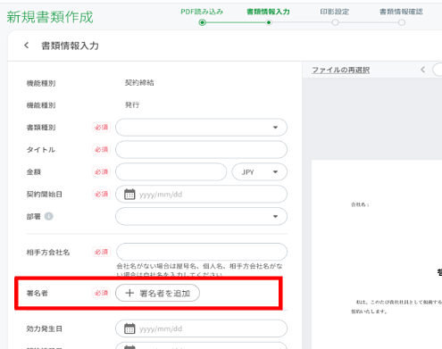This screenshot has height=349, width=442.
Task: Go back using the arrow beside 書類情報入力
Action: (27, 46)
